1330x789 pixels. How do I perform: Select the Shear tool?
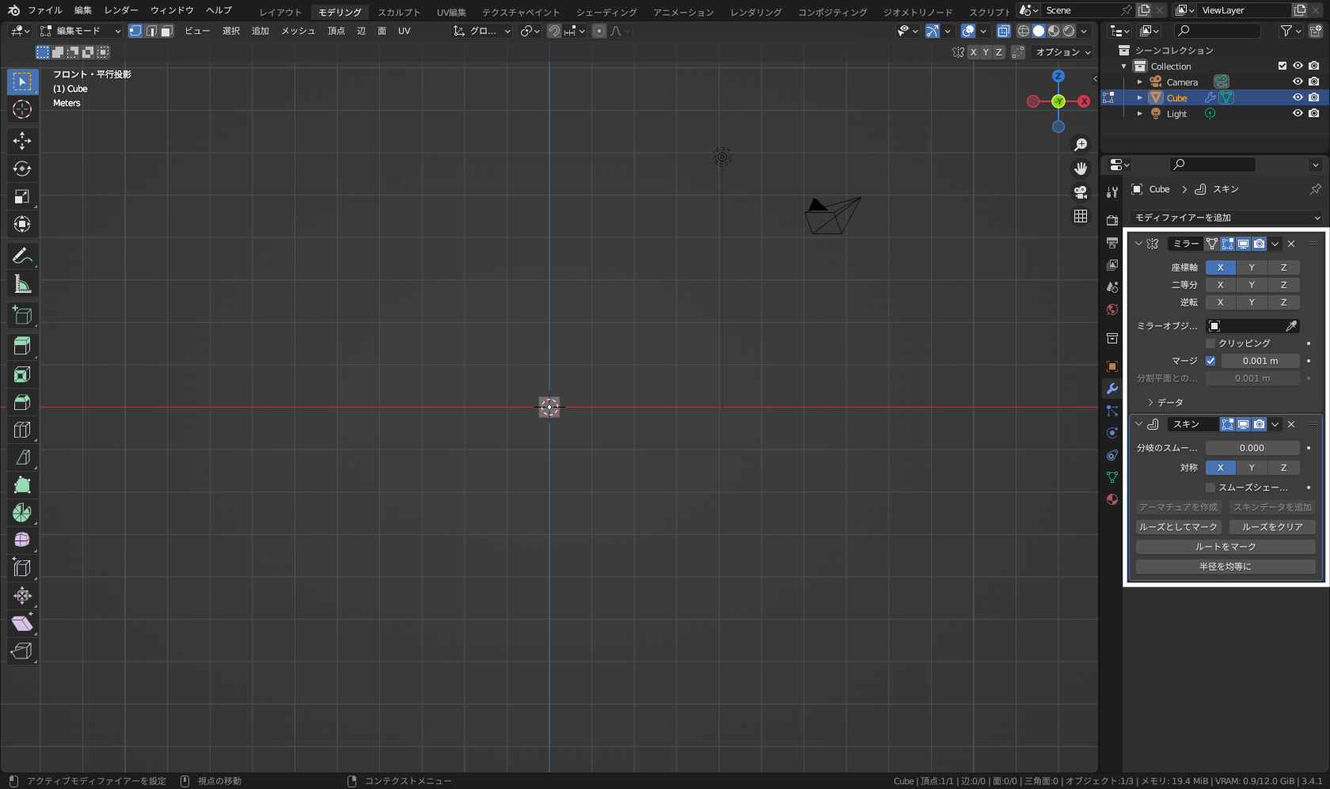pos(22,623)
